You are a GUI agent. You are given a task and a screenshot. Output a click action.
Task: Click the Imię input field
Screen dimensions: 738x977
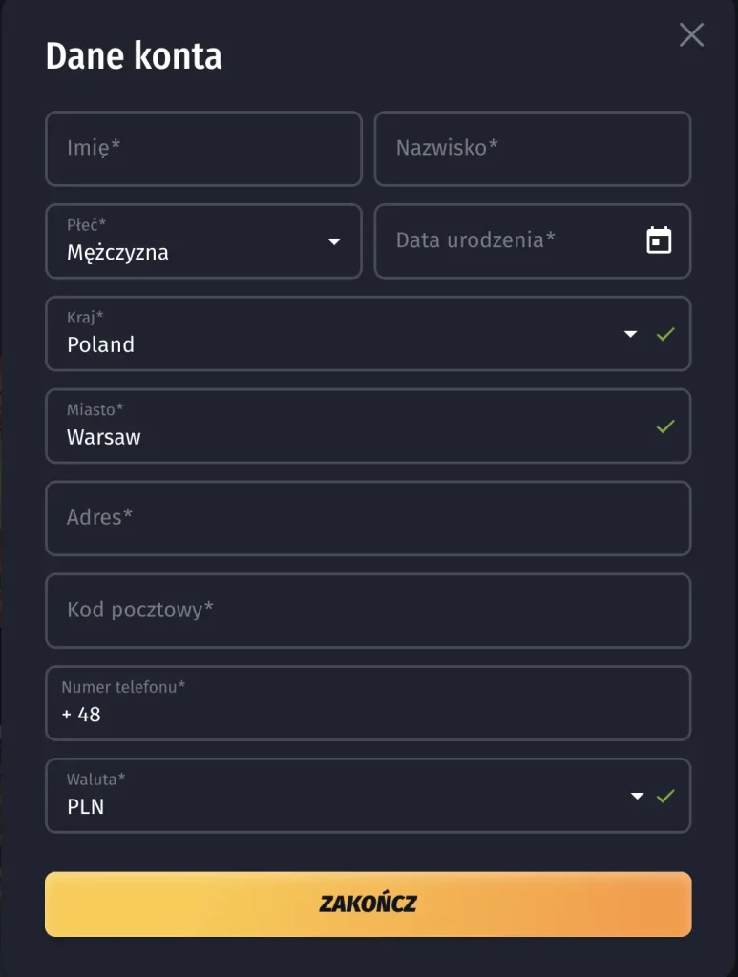pyautogui.click(x=203, y=149)
